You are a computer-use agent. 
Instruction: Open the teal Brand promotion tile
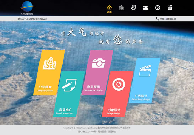tap(69, 94)
